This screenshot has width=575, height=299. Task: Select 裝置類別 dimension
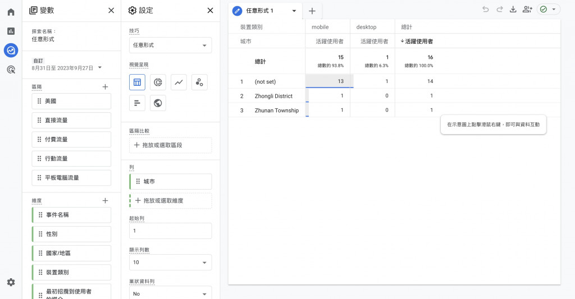71,272
